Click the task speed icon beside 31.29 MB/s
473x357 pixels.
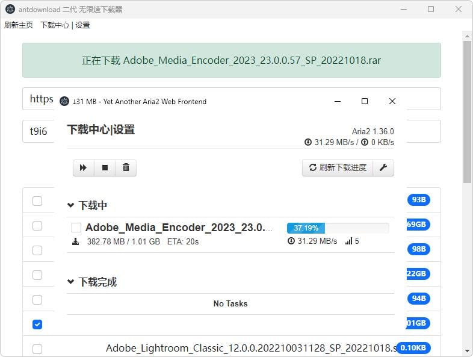(291, 241)
